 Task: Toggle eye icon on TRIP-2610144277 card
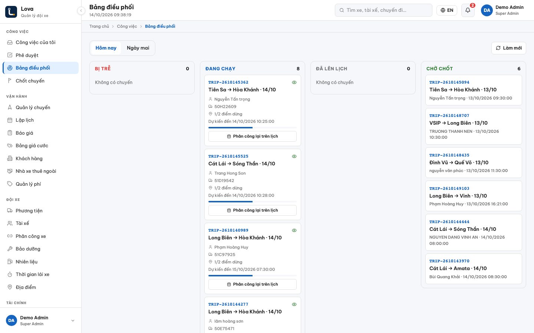294,305
